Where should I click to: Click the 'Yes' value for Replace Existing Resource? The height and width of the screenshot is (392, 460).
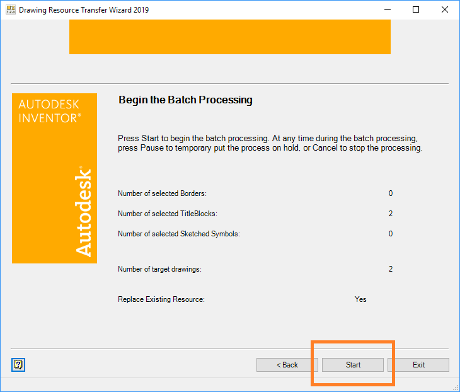pyautogui.click(x=360, y=299)
